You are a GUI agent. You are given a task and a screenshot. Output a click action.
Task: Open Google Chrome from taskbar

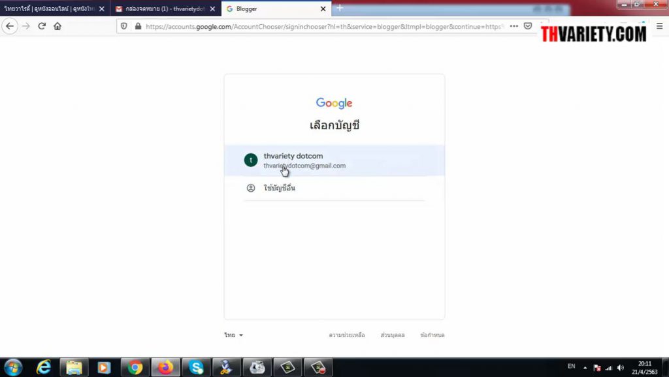click(x=135, y=367)
